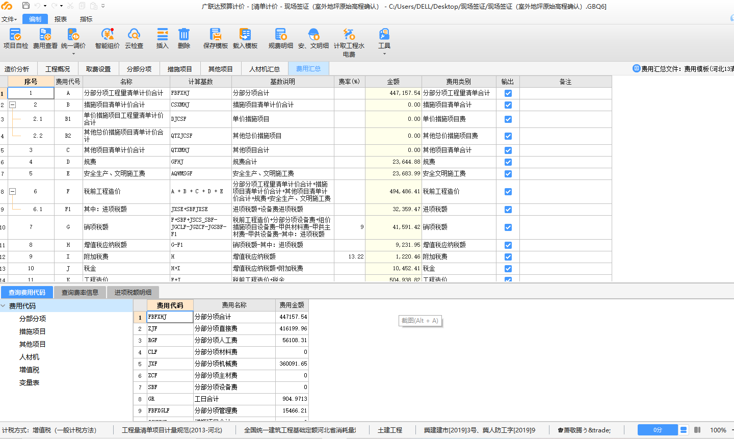
Task: Open the 文件 dropdown menu
Action: 9,19
